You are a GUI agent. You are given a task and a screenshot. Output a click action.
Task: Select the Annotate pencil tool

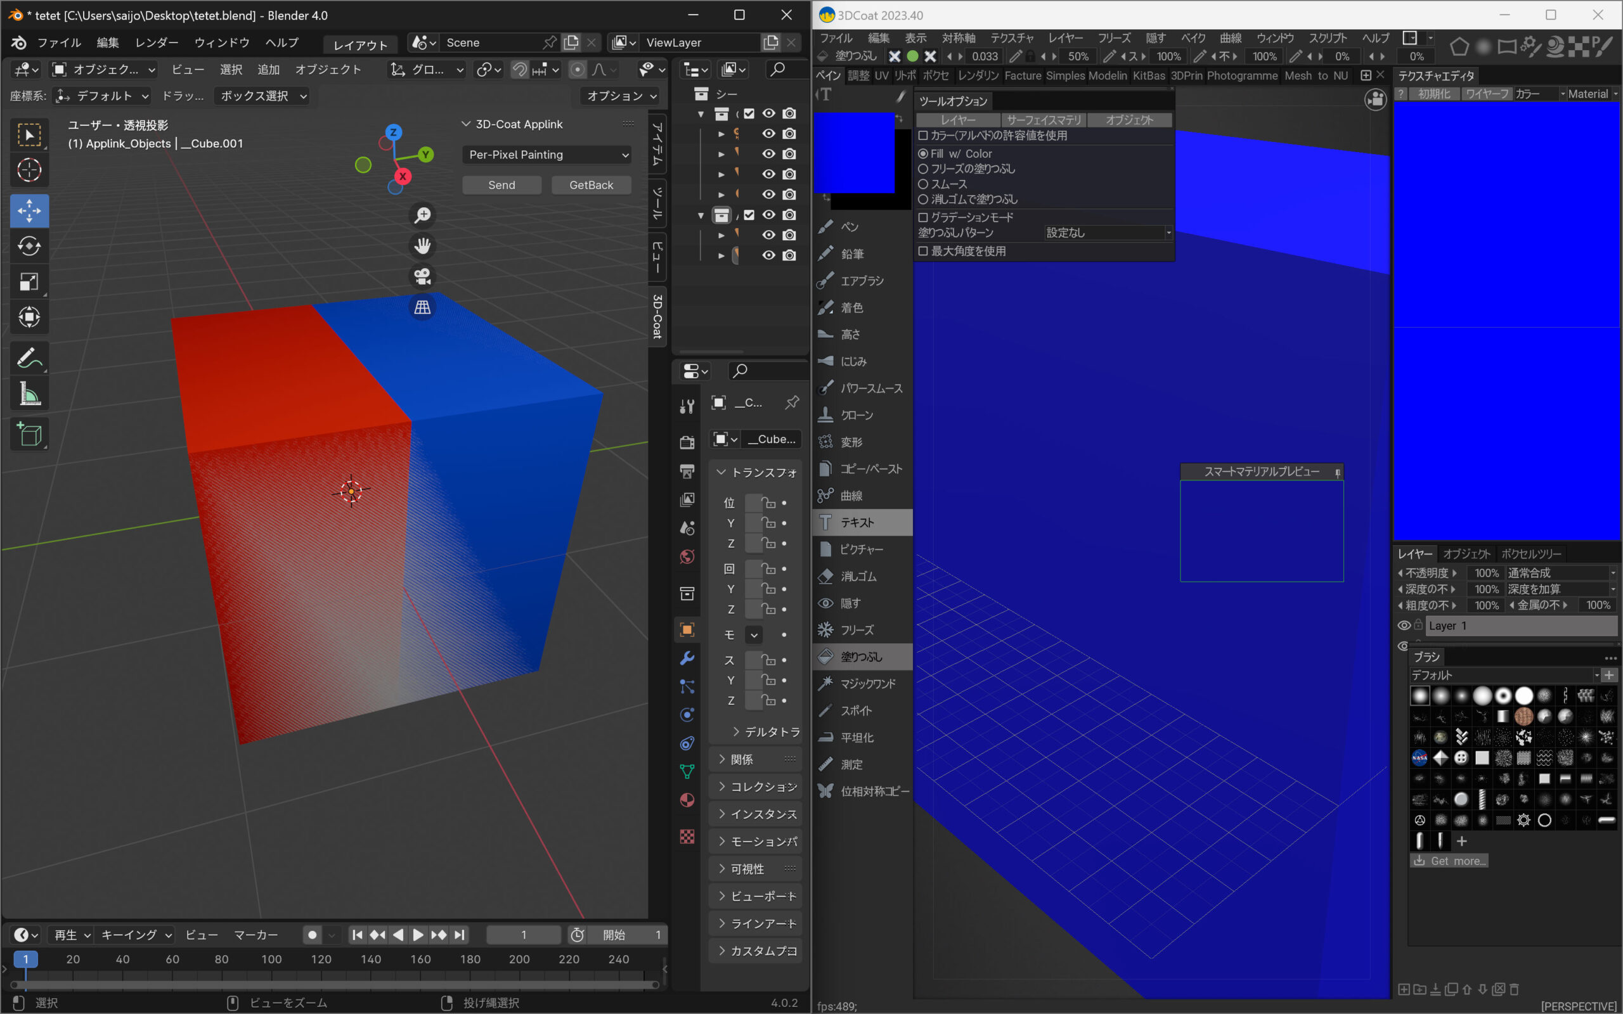pos(29,358)
